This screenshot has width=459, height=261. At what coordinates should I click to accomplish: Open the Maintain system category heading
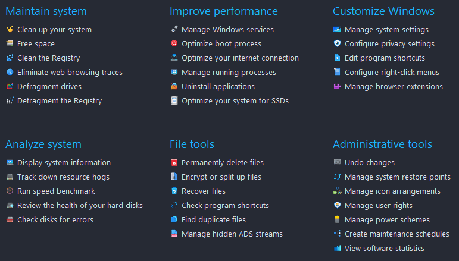46,11
